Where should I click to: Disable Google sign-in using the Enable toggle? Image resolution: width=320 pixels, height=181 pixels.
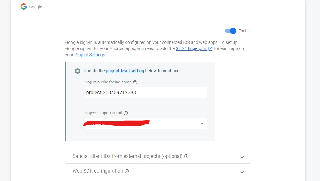(x=230, y=31)
